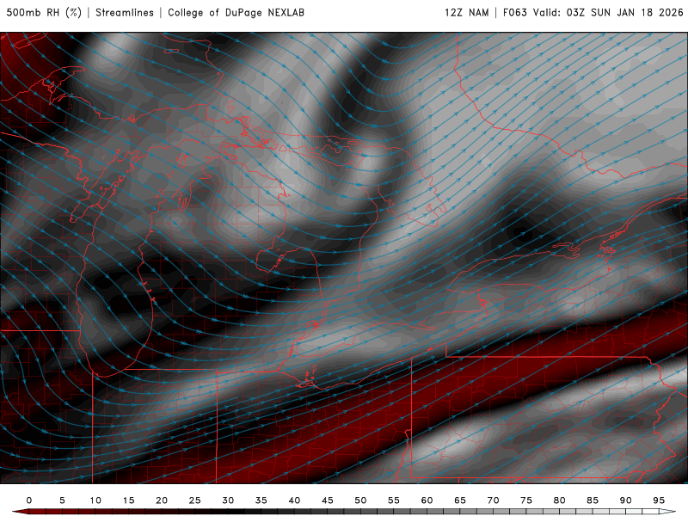Click the "Streamlines" header label
The width and height of the screenshot is (688, 516).
tap(125, 13)
